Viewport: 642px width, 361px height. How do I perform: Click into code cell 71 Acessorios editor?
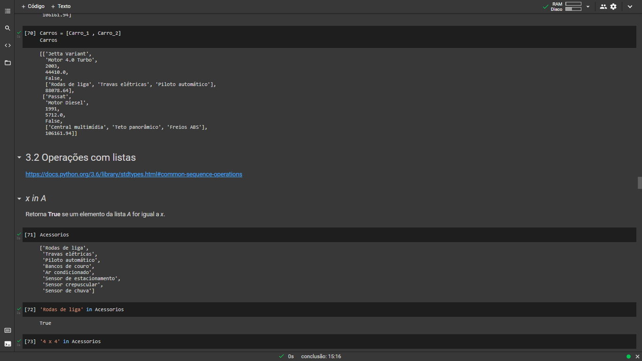tap(329, 235)
